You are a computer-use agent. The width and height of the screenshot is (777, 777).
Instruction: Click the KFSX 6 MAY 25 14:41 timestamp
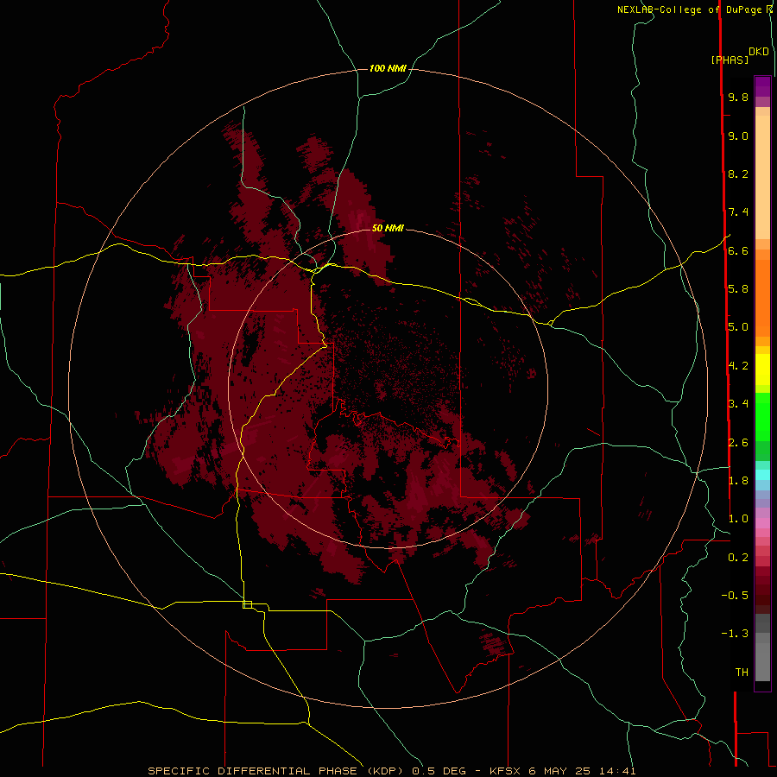coord(562,771)
